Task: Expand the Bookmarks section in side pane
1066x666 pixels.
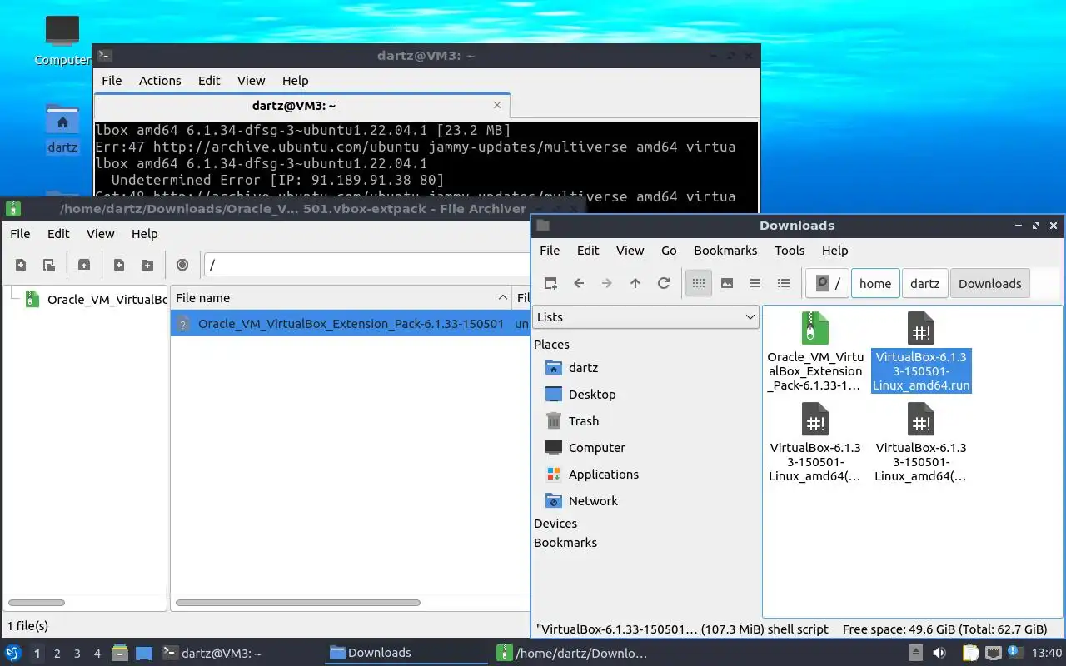Action: pos(565,543)
